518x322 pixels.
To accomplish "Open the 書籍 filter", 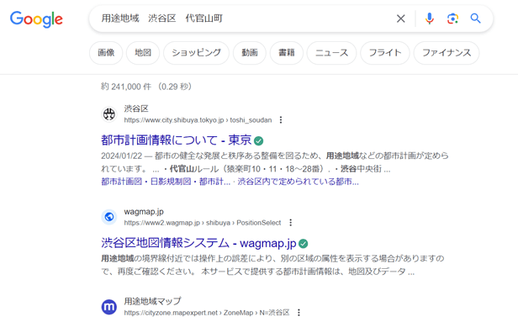I will pyautogui.click(x=287, y=53).
